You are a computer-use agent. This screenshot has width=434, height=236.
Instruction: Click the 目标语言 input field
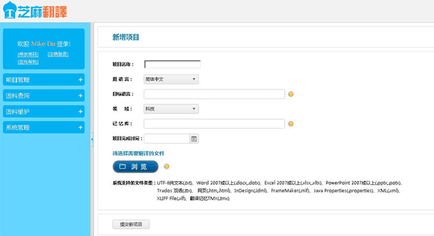(214, 94)
